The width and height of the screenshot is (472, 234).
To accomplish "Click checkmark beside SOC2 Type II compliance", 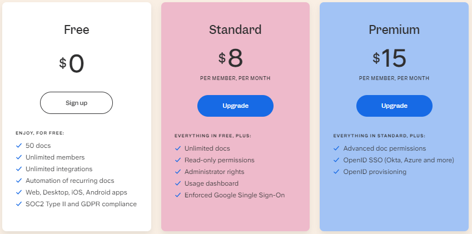I will click(19, 204).
